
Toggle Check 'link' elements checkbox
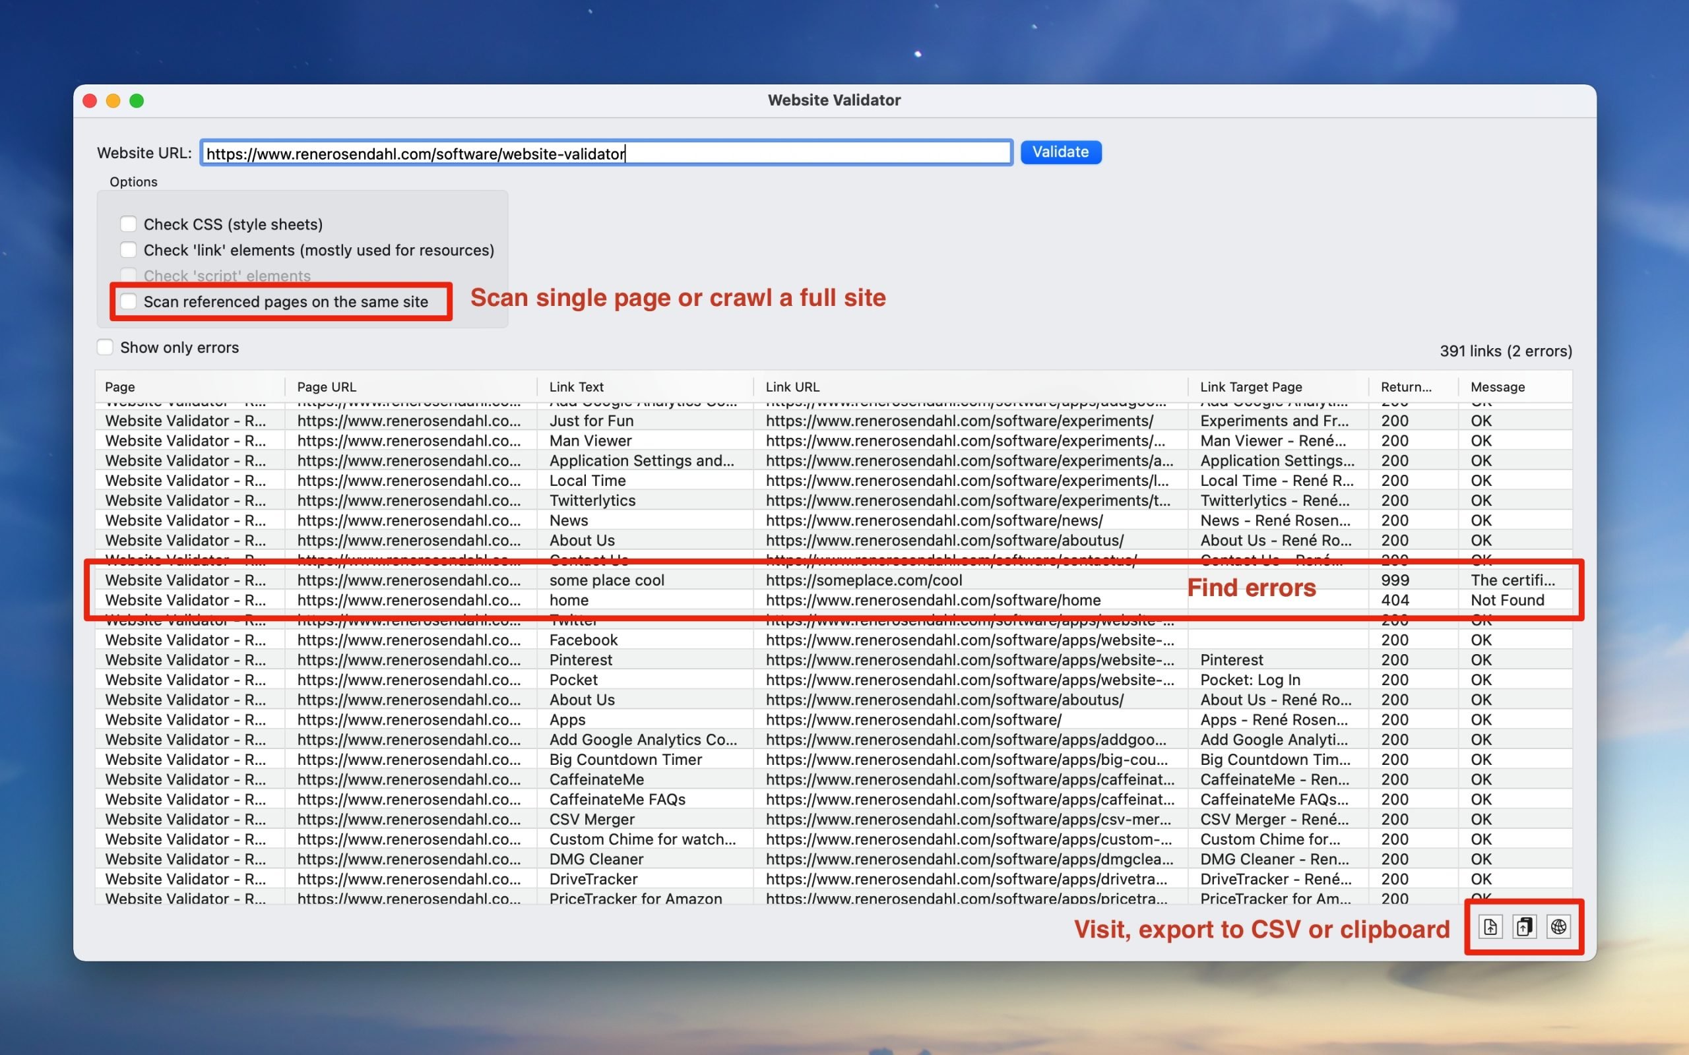(129, 250)
